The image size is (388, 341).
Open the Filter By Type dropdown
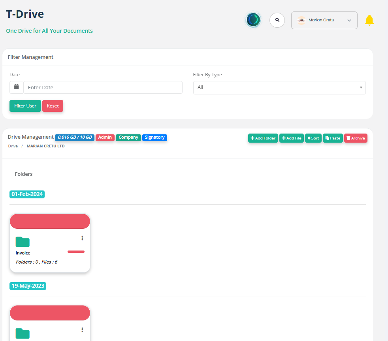(279, 87)
